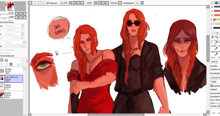Toggle the RGB sliders panel icon
The image size is (220, 116).
[x=216, y=3]
